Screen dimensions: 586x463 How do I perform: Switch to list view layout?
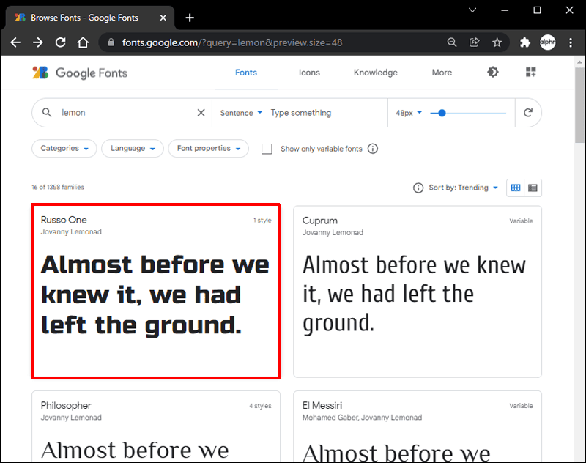pos(533,188)
